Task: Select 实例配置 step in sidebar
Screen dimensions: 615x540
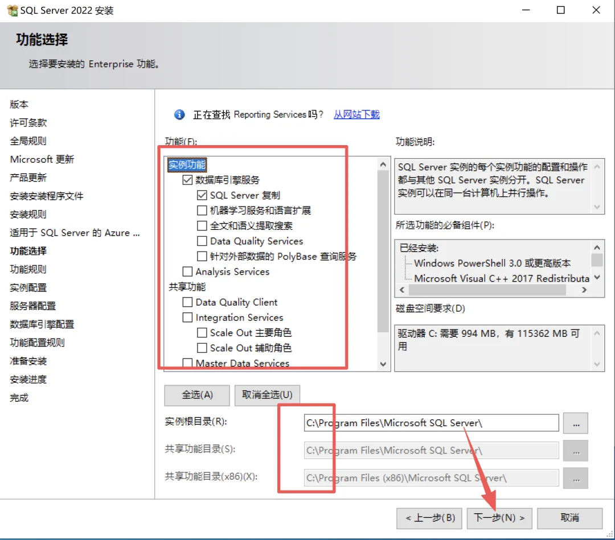Action: click(x=28, y=287)
